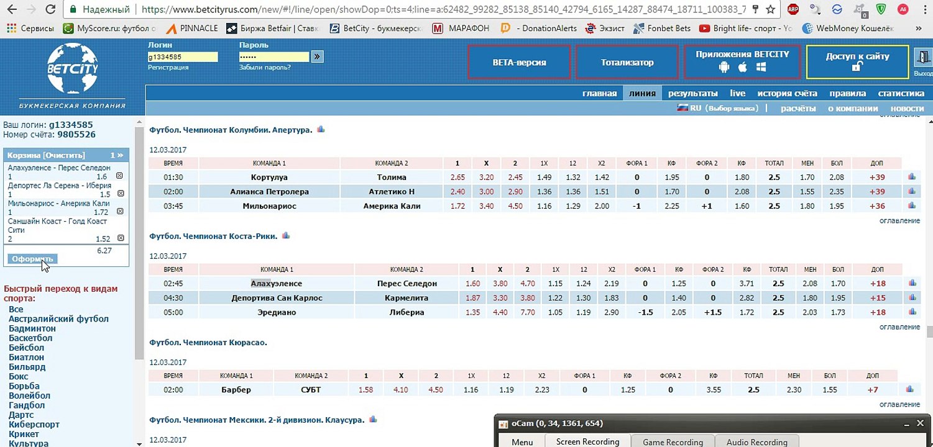This screenshot has height=447, width=933.
Task: Expand +15 extra markets for Депортива Сан Карлос
Action: click(x=877, y=298)
